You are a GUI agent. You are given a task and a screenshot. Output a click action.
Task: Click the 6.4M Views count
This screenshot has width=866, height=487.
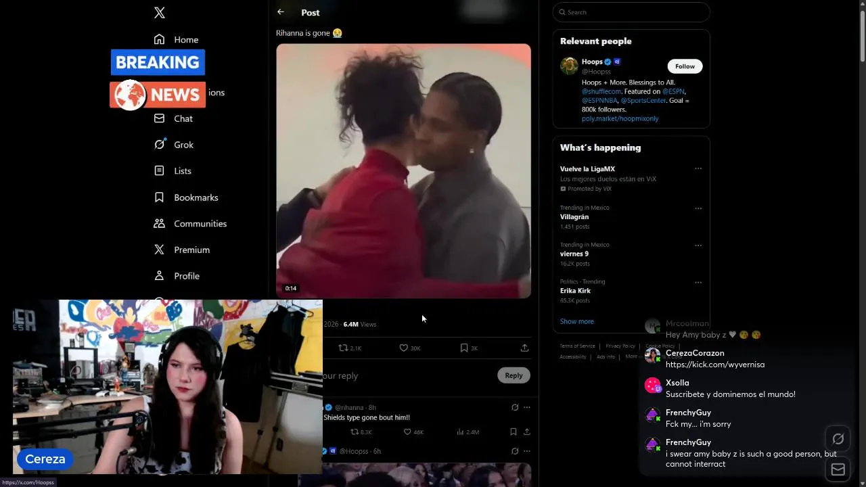[x=359, y=324]
